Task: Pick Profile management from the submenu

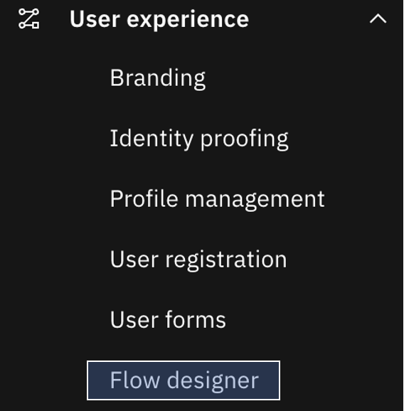Action: pyautogui.click(x=217, y=199)
